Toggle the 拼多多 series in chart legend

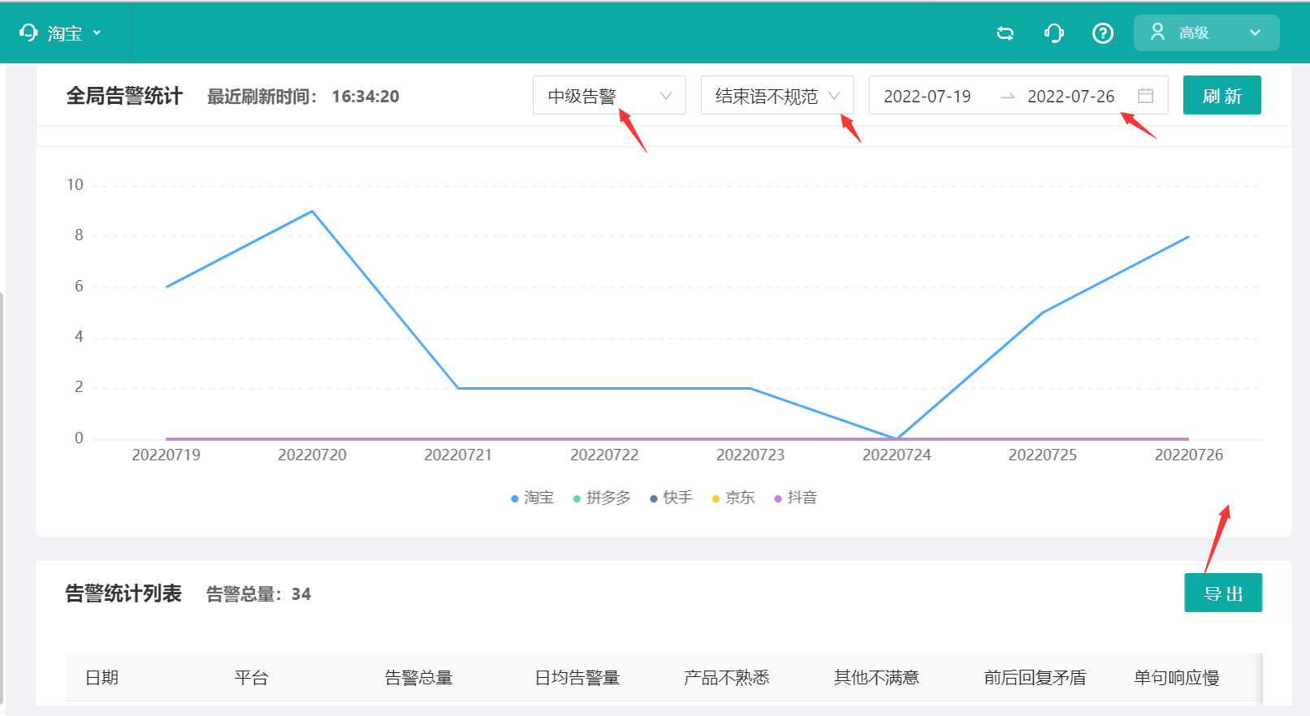[602, 498]
